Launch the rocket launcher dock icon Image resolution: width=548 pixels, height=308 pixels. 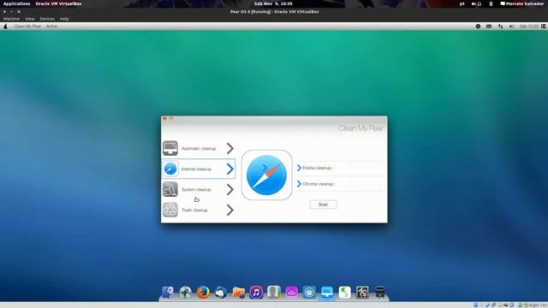click(185, 293)
